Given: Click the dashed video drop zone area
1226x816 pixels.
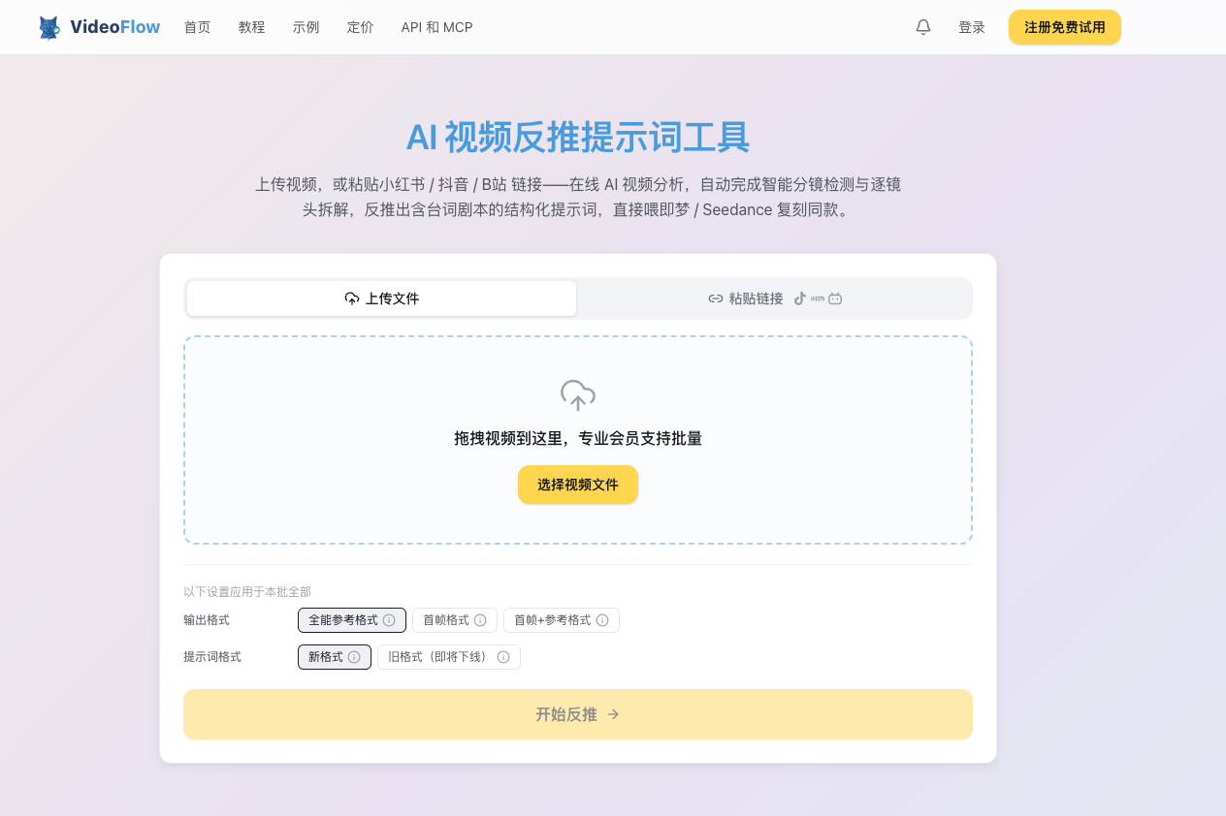Looking at the screenshot, I should point(578,440).
